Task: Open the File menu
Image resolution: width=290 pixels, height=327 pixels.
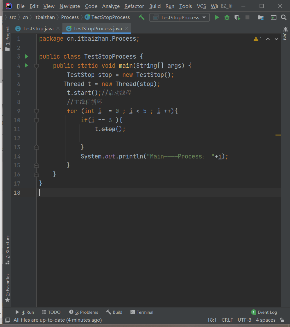Action: click(x=20, y=6)
